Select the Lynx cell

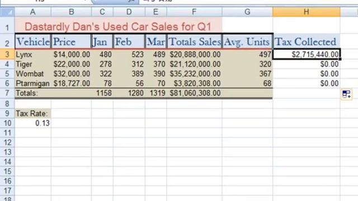33,55
